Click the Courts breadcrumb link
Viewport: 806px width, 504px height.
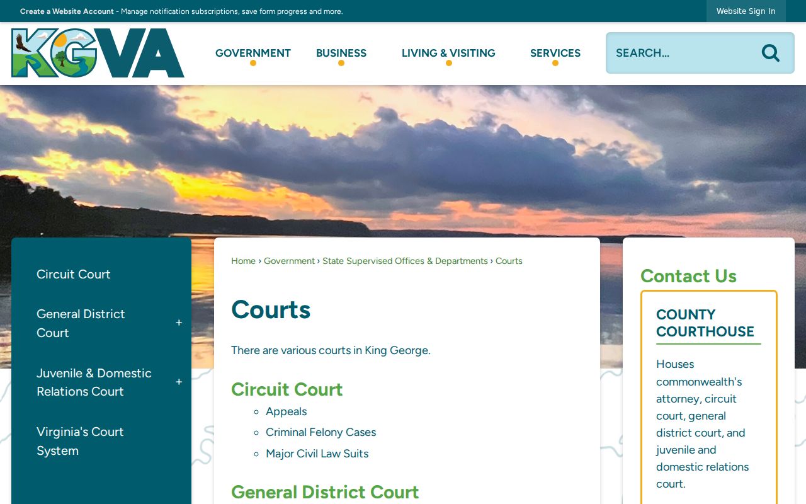(509, 261)
